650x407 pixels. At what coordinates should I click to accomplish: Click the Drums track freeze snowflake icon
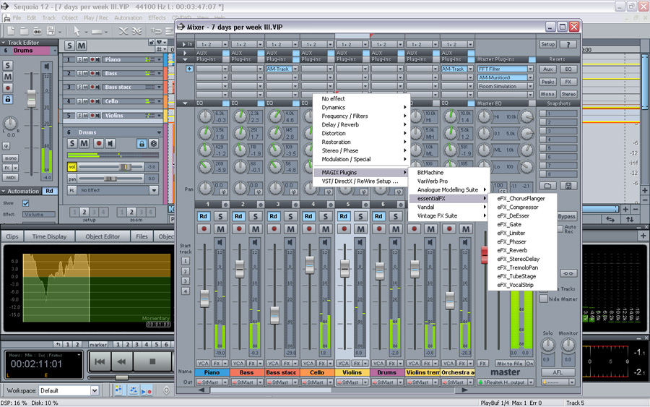click(x=153, y=144)
